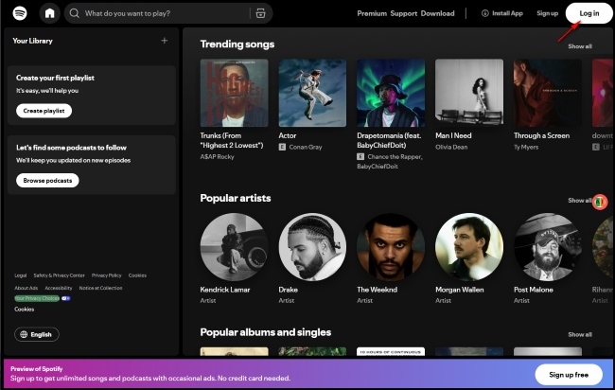This screenshot has width=615, height=390.
Task: Open the Through a Screen cover
Action: click(x=548, y=93)
